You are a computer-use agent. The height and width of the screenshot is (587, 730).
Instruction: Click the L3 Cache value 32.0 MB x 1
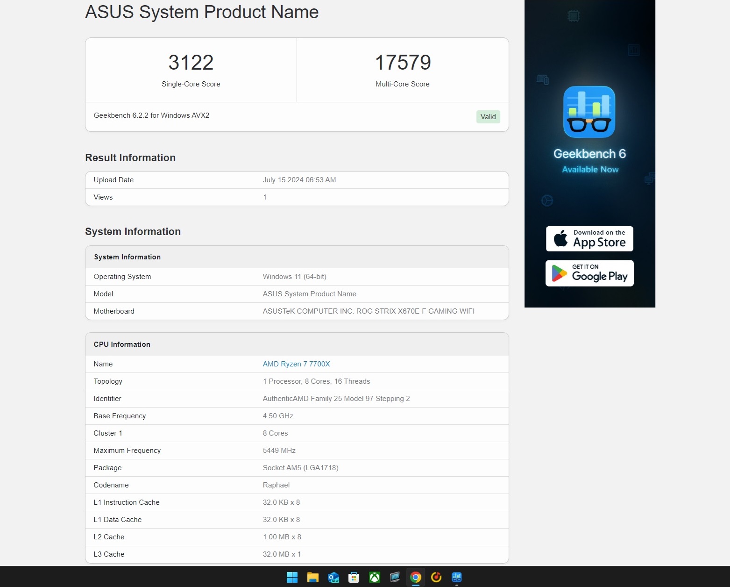point(282,554)
